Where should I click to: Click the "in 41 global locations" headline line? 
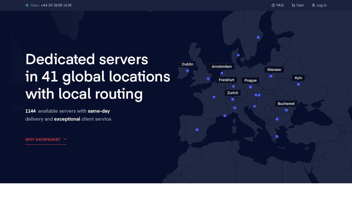tap(98, 77)
